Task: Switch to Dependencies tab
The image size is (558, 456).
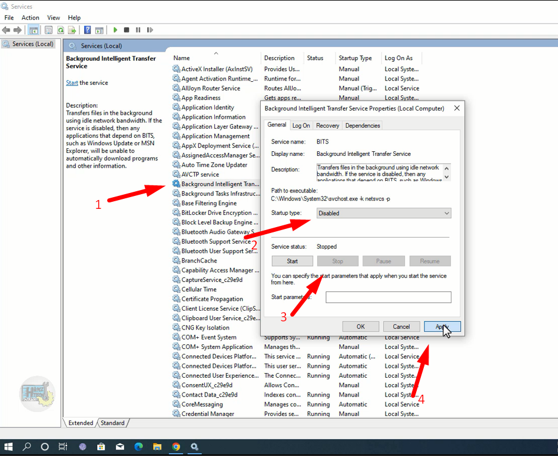Action: 363,125
